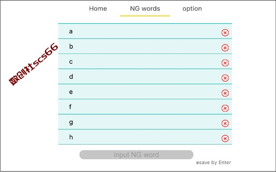Remove word "f" using the circle X
Screen dimensions: 276x172
225,108
